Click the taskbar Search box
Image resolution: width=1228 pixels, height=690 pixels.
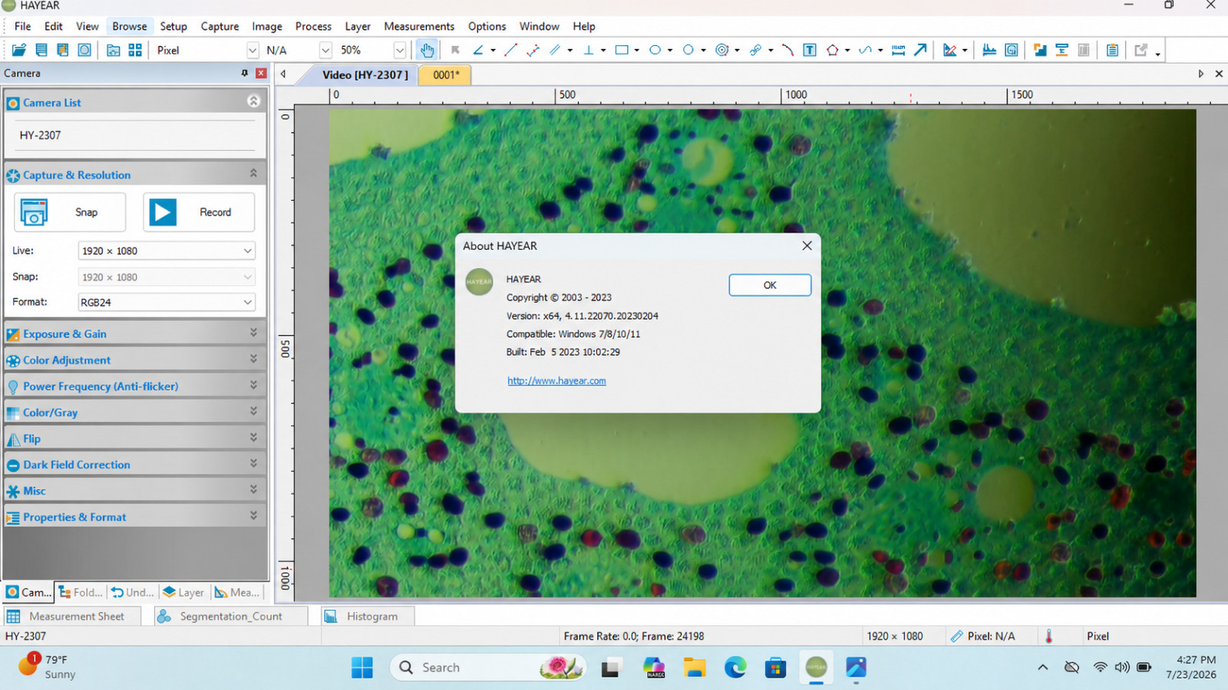point(488,668)
